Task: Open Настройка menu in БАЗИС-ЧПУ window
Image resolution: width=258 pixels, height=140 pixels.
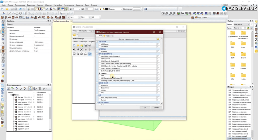Action: click(x=83, y=31)
